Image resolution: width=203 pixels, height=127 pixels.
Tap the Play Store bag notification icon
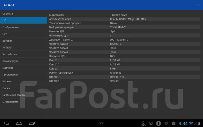(x=174, y=123)
